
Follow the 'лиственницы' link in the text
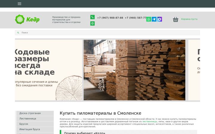[x=150, y=121]
